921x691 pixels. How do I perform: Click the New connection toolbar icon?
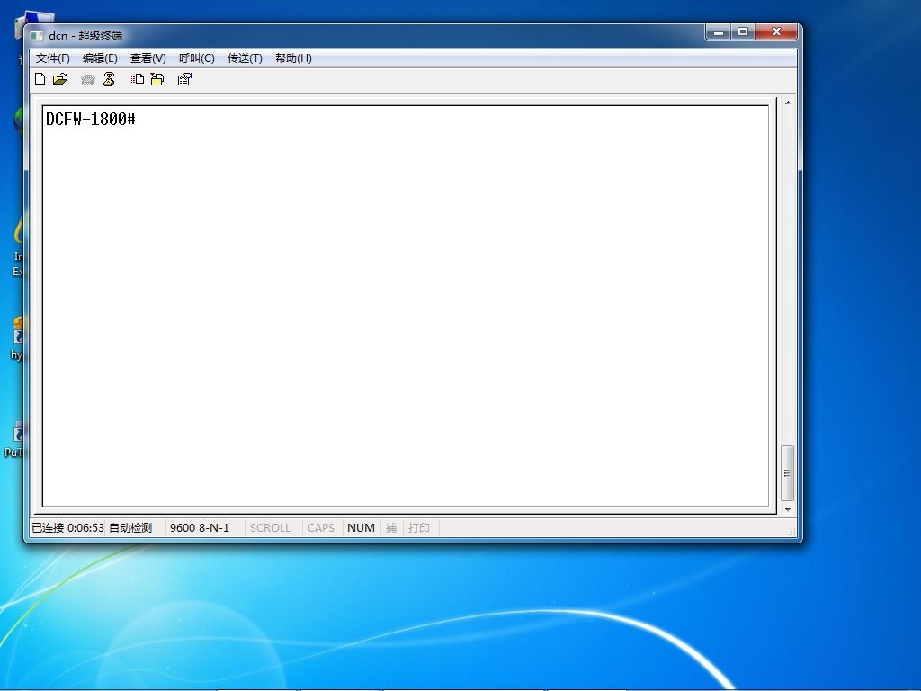pos(40,79)
